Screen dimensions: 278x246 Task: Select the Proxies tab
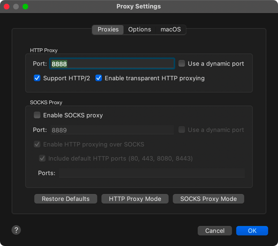coord(108,29)
